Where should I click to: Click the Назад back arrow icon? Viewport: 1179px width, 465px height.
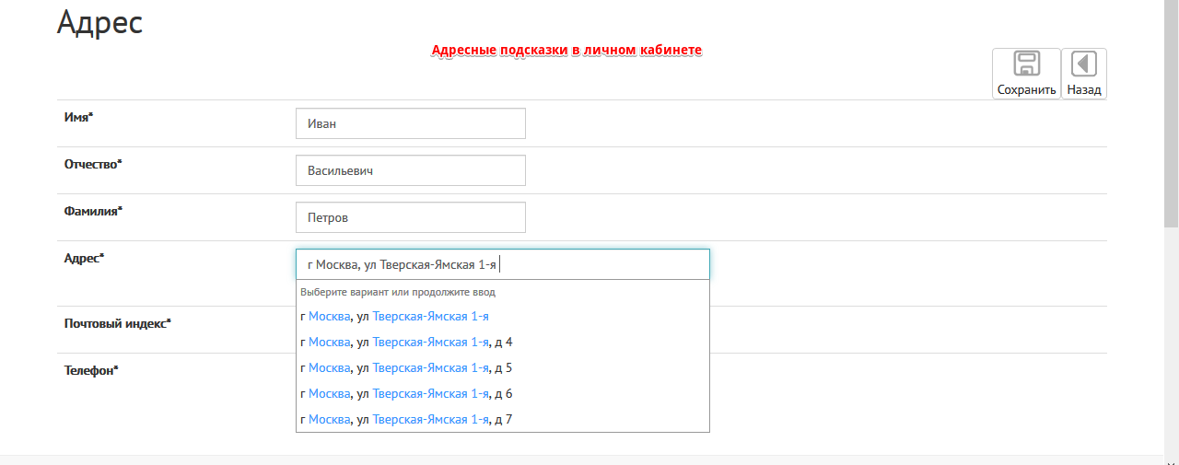(1084, 64)
